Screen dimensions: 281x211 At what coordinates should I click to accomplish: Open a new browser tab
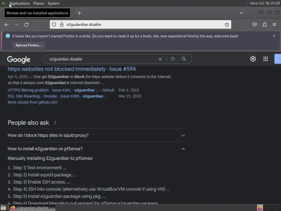coord(79,13)
